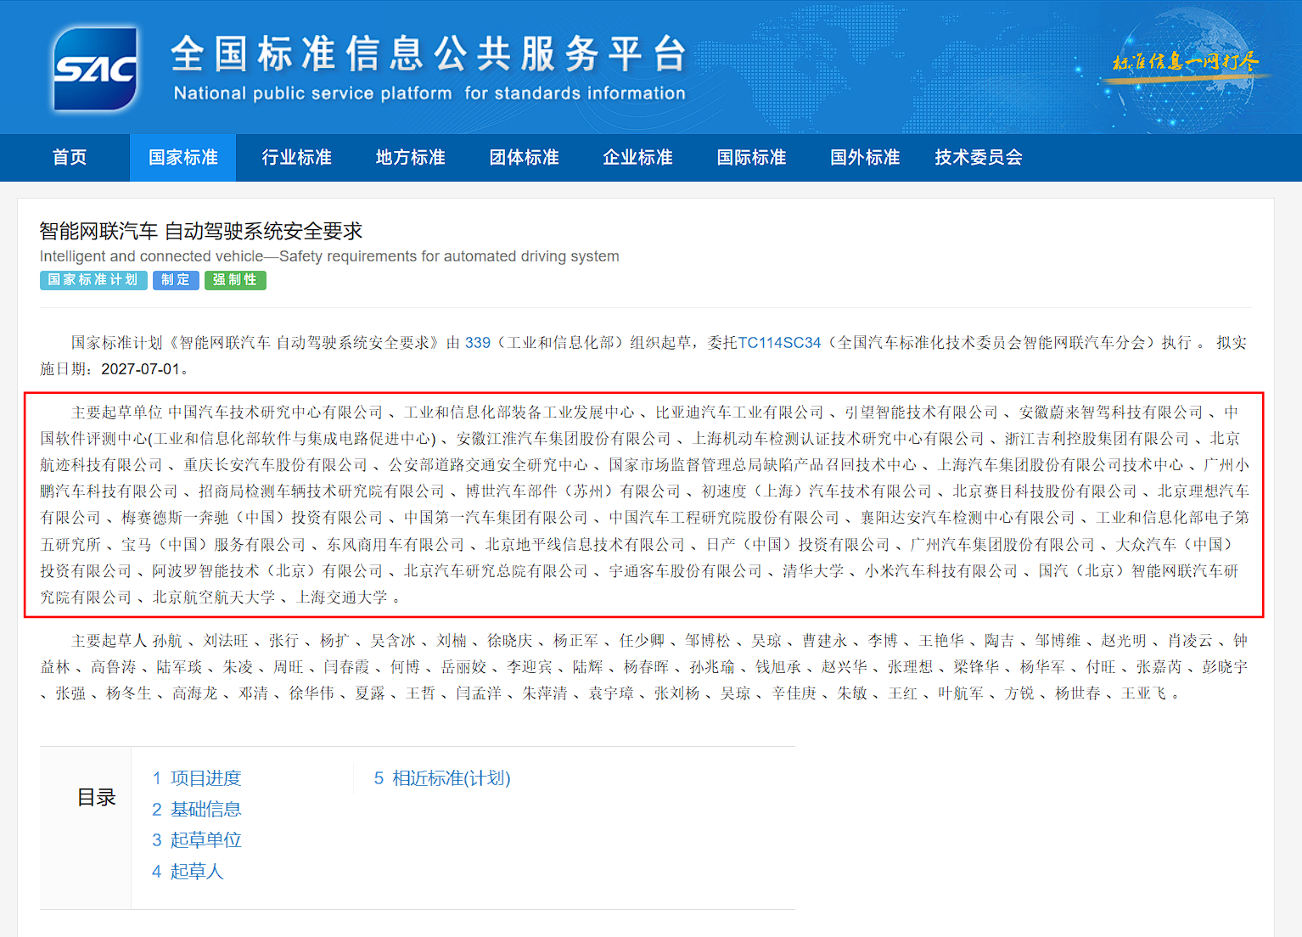Go to the 行业标准 tab

pos(297,158)
